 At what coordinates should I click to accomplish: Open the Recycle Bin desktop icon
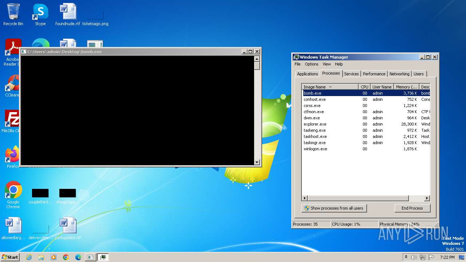click(13, 15)
